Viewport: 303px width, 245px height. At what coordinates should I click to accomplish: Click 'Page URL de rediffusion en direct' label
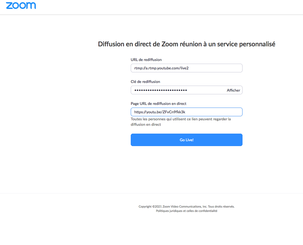point(158,104)
